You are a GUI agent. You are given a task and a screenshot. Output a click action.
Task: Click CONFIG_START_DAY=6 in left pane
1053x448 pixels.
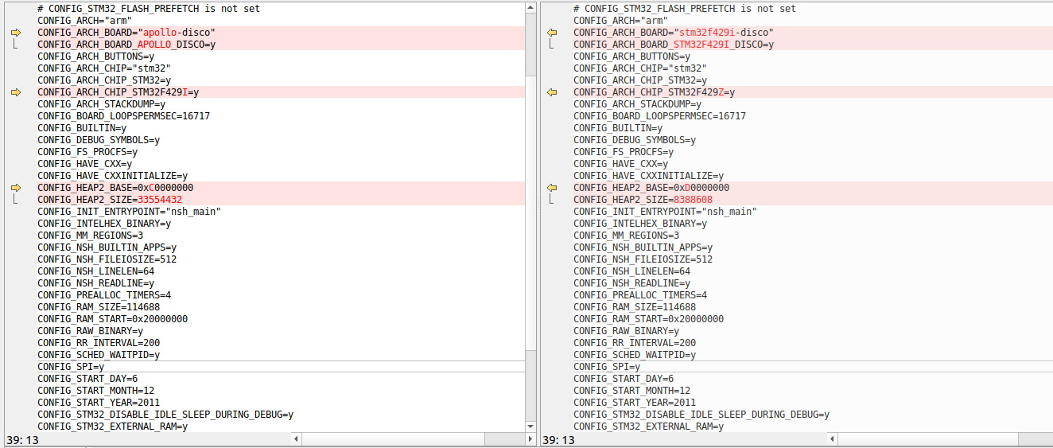[87, 379]
